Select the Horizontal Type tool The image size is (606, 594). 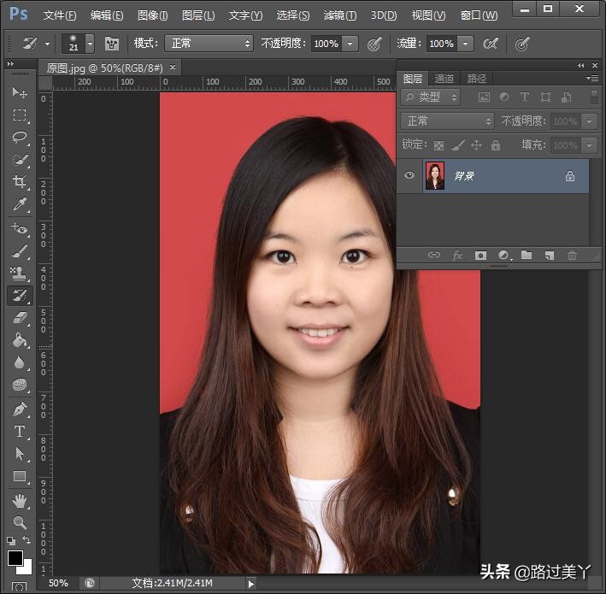tap(20, 432)
